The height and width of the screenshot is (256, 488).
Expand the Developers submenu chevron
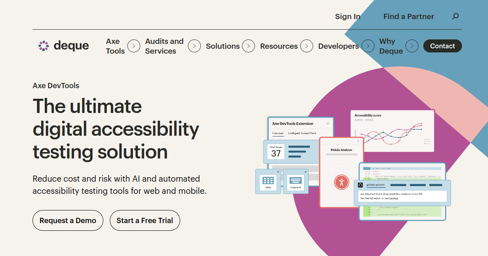[368, 46]
